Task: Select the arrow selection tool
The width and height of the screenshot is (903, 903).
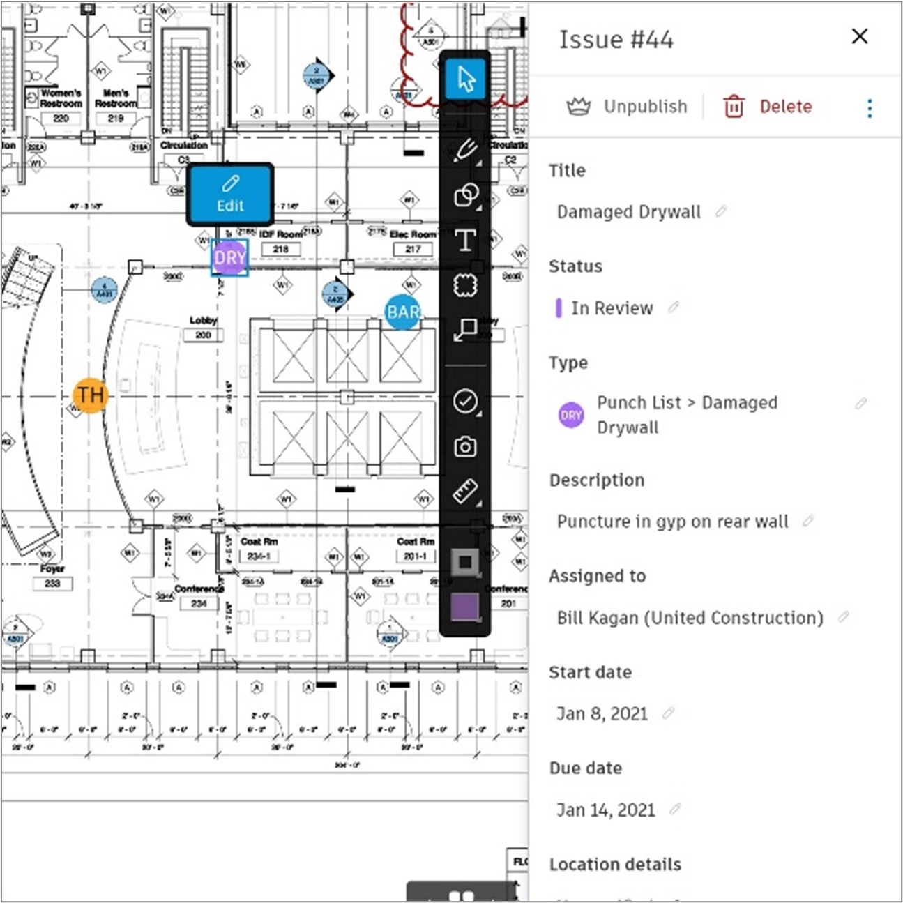Action: coord(465,78)
